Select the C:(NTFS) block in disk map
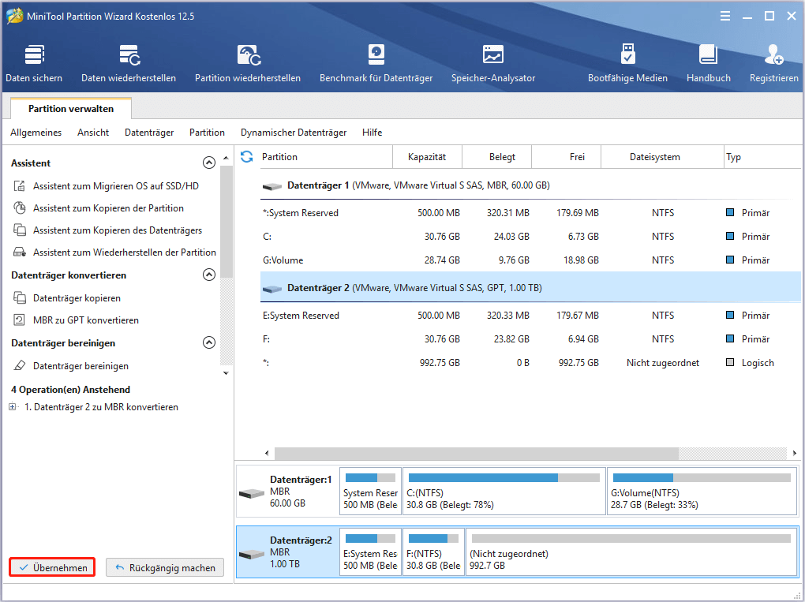The image size is (805, 602). (504, 491)
